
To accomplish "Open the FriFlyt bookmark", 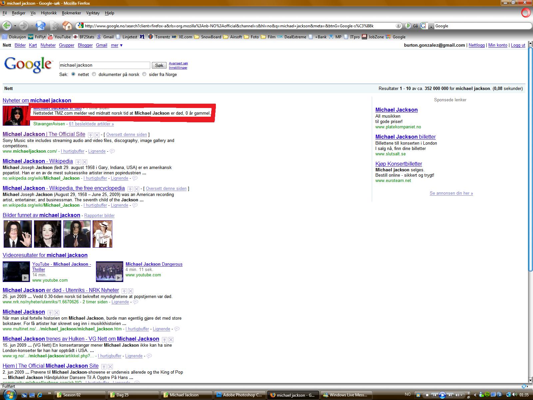I will click(37, 37).
